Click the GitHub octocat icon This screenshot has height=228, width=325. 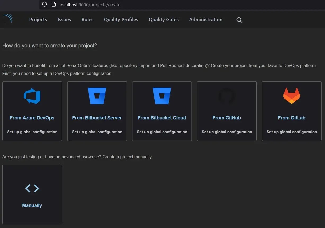[227, 96]
